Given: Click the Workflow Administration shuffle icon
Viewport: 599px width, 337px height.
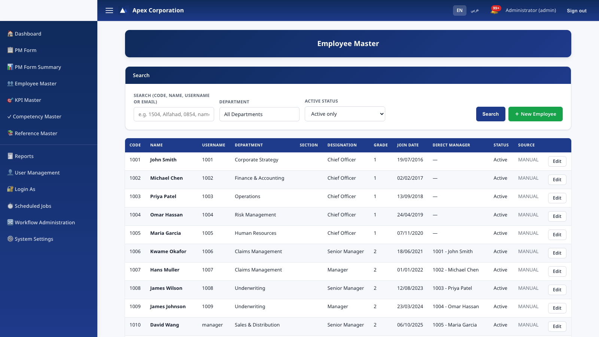Looking at the screenshot, I should (10, 222).
